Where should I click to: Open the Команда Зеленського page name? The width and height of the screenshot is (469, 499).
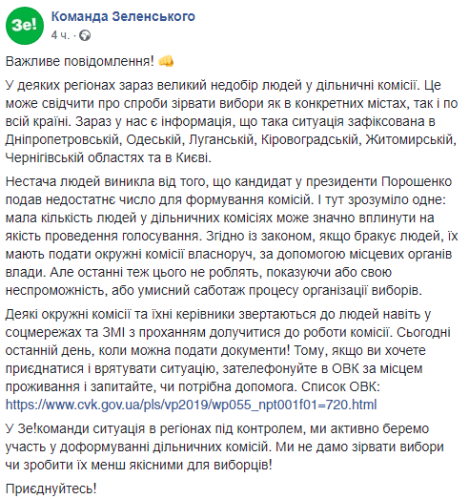click(123, 16)
